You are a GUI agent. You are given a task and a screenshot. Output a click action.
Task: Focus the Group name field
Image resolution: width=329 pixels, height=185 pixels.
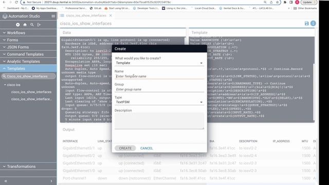tap(159, 89)
